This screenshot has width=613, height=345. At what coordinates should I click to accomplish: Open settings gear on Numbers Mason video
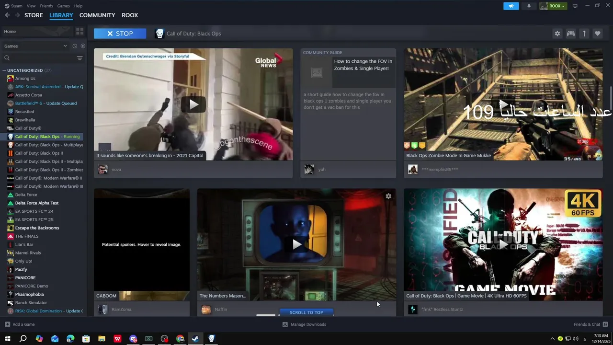tap(388, 196)
